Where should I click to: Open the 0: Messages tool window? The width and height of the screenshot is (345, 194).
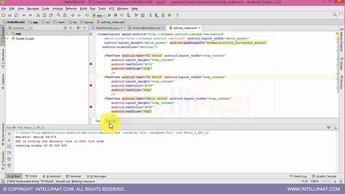click(96, 176)
